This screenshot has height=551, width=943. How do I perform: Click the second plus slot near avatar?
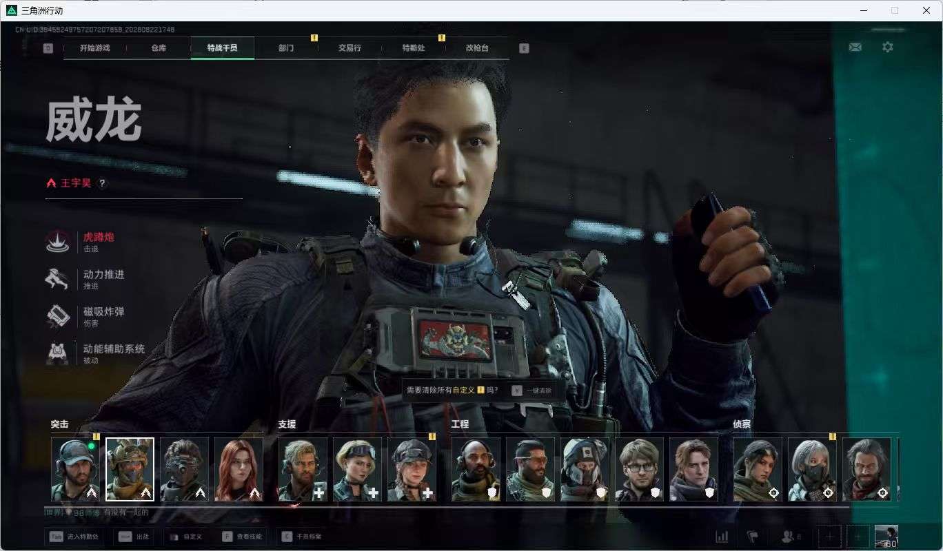tap(858, 537)
